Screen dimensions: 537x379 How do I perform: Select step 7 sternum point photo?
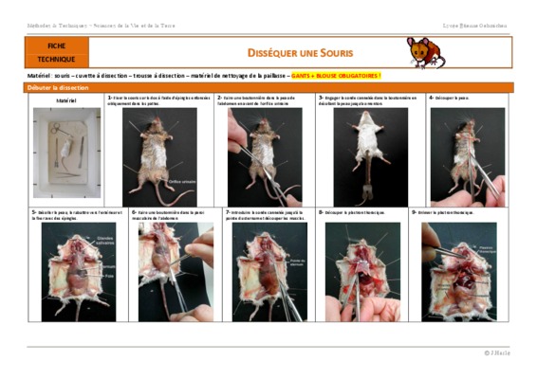pyautogui.click(x=269, y=272)
